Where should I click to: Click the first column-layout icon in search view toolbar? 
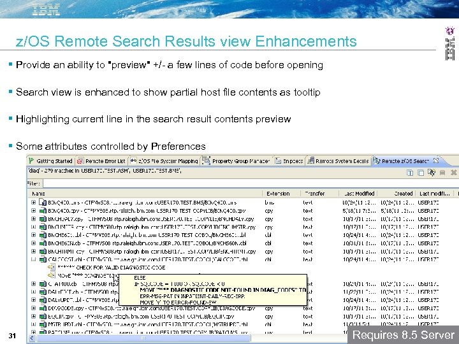pyautogui.click(x=410, y=173)
